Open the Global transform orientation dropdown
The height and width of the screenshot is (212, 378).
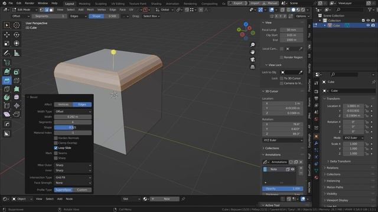165,10
